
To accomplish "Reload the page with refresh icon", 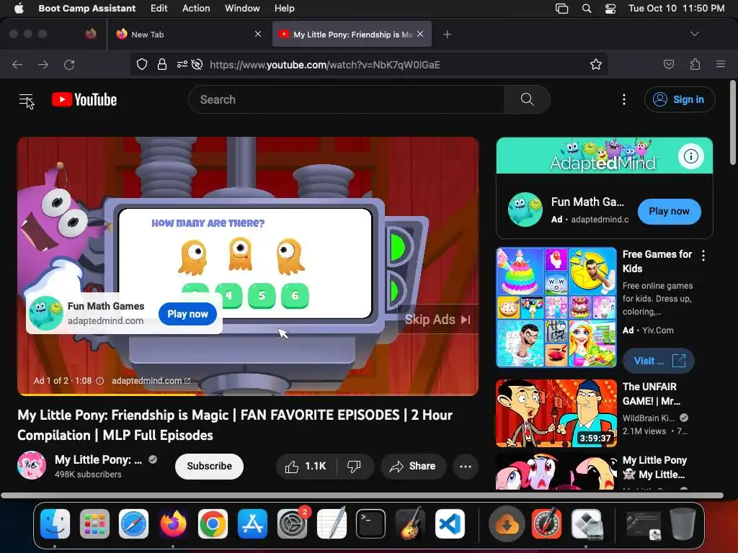I will (x=69, y=64).
